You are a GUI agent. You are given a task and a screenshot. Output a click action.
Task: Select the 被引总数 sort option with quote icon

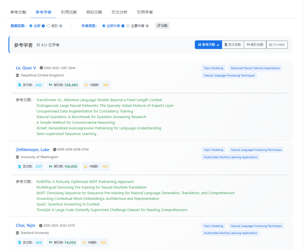255,45
